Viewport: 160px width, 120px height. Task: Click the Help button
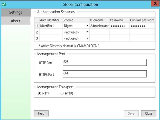[41, 113]
